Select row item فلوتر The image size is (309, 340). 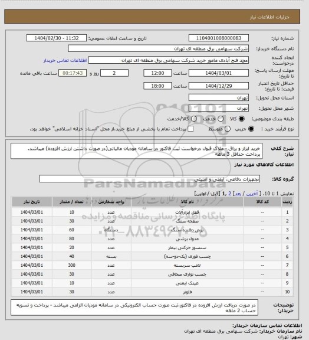152,292
